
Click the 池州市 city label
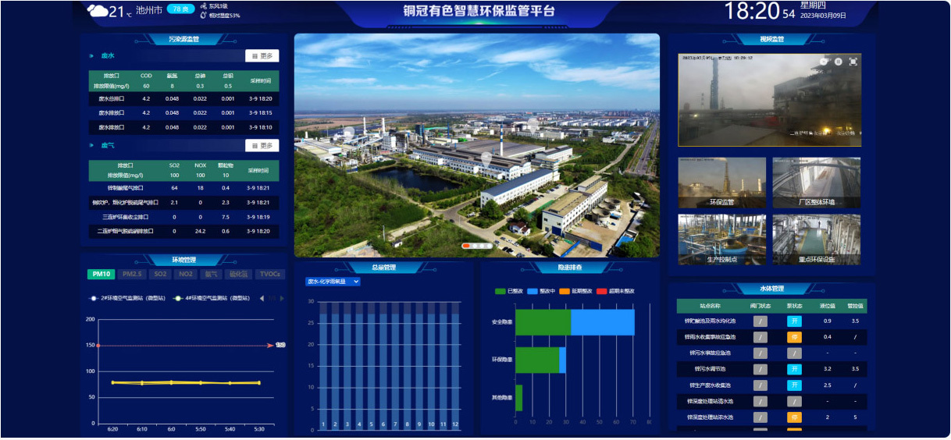[148, 11]
